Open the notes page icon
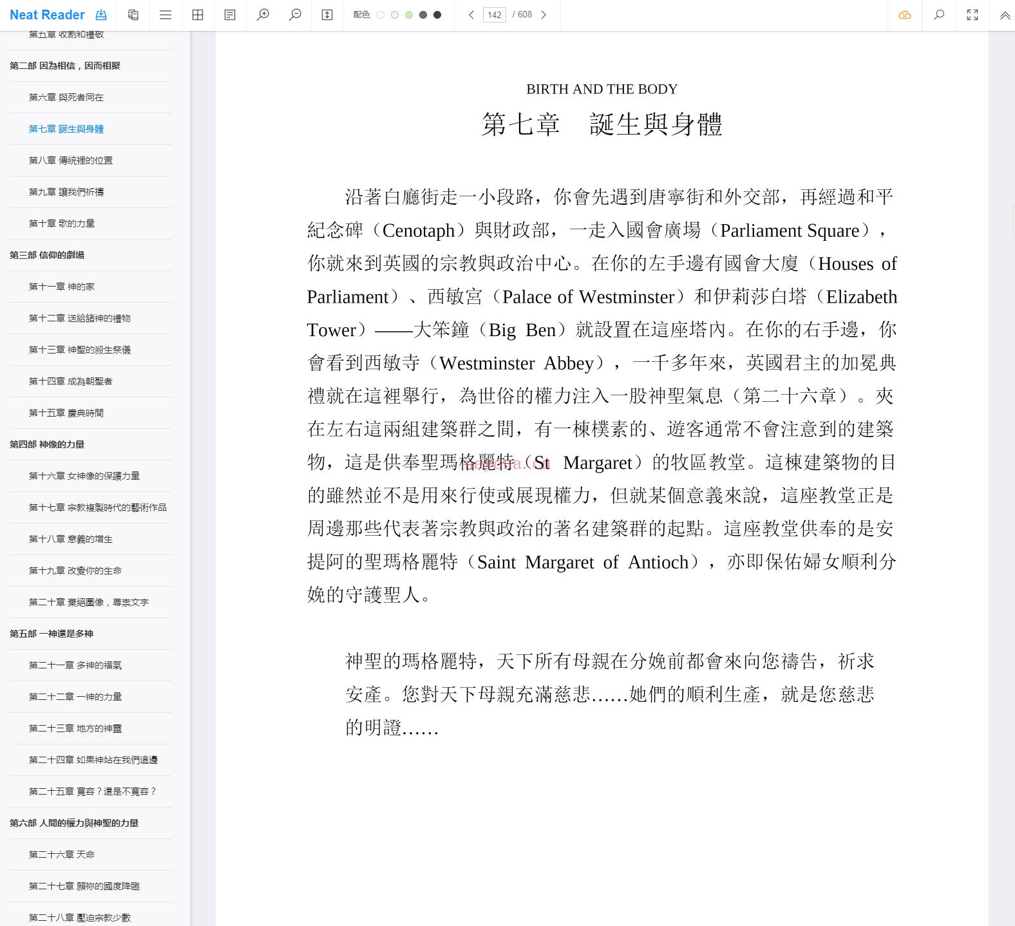The height and width of the screenshot is (926, 1015). coord(230,15)
